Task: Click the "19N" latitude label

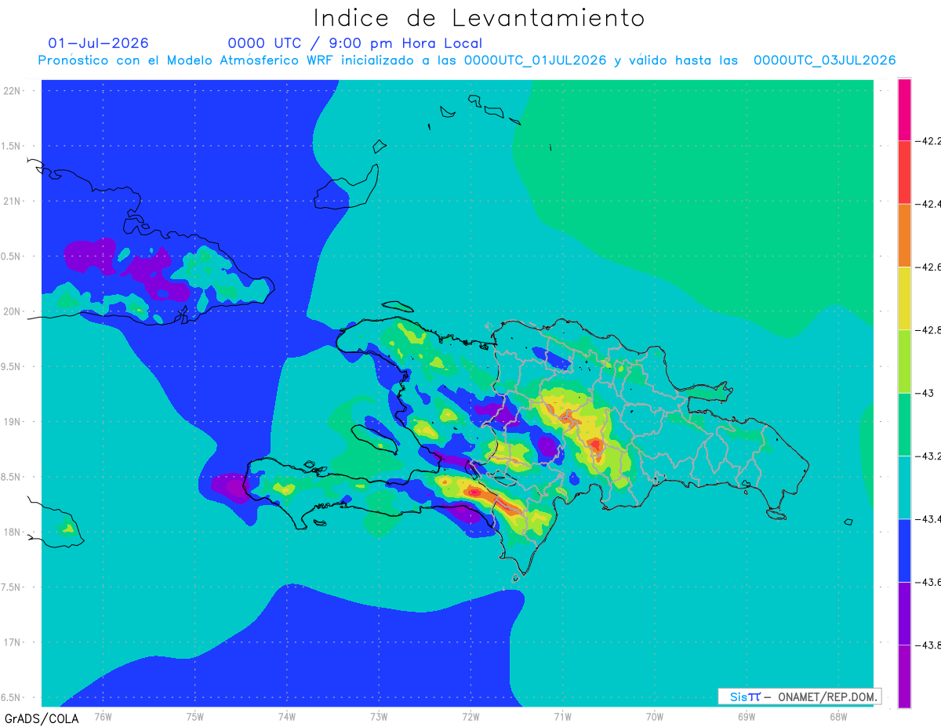Action: pos(13,422)
